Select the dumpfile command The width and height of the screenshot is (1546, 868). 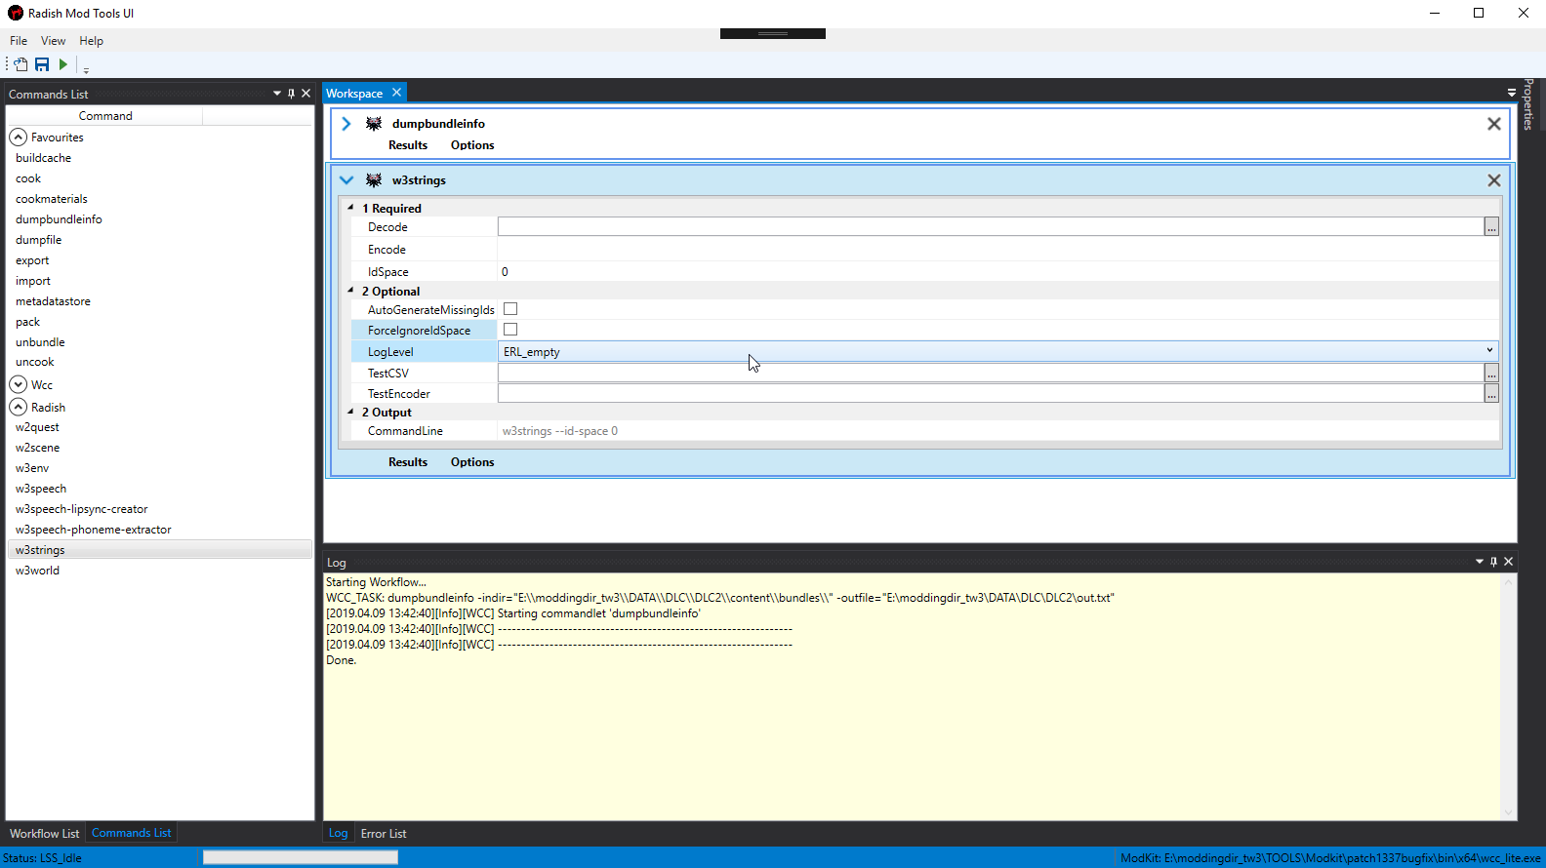38,240
